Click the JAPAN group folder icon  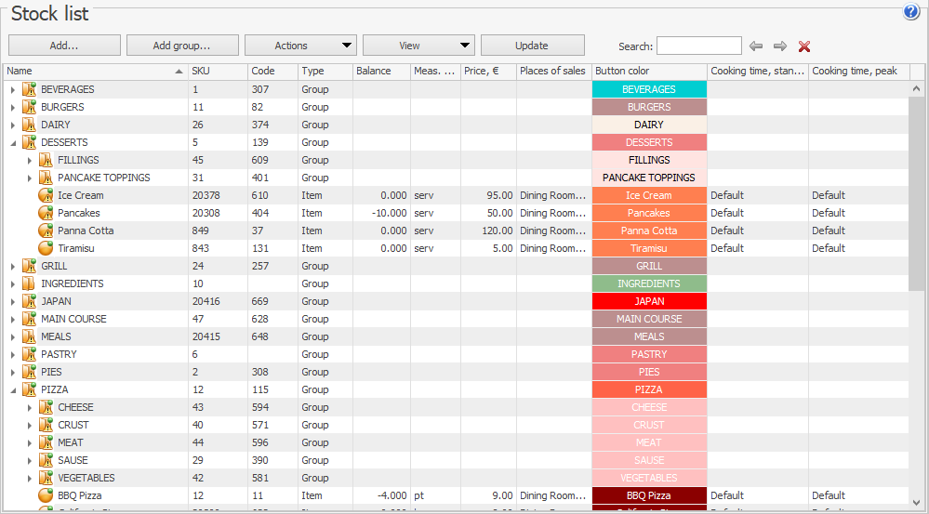(x=29, y=301)
